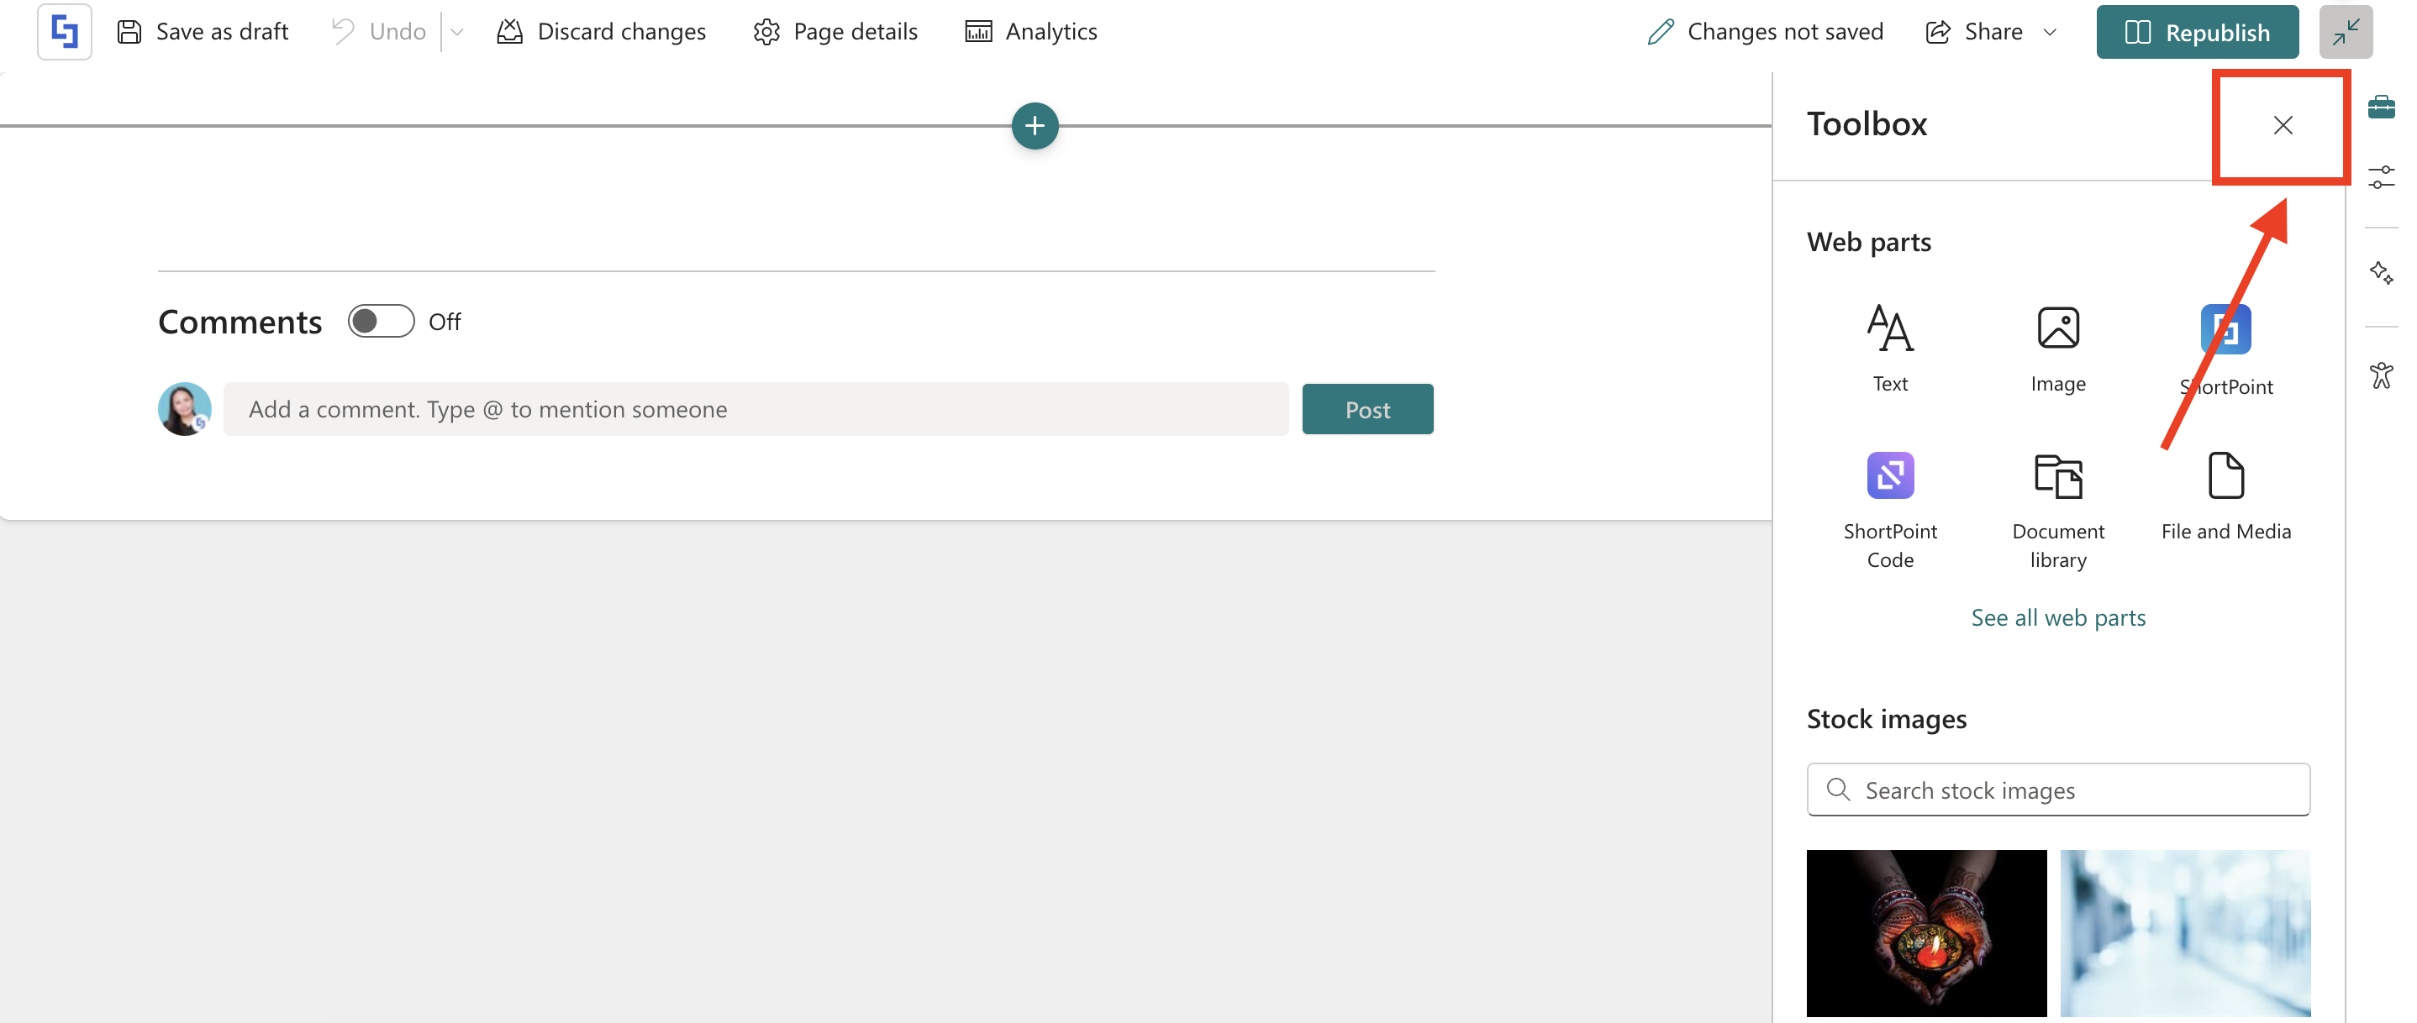
Task: Open the accessibility assistant icon in the sidebar
Action: pos(2380,375)
